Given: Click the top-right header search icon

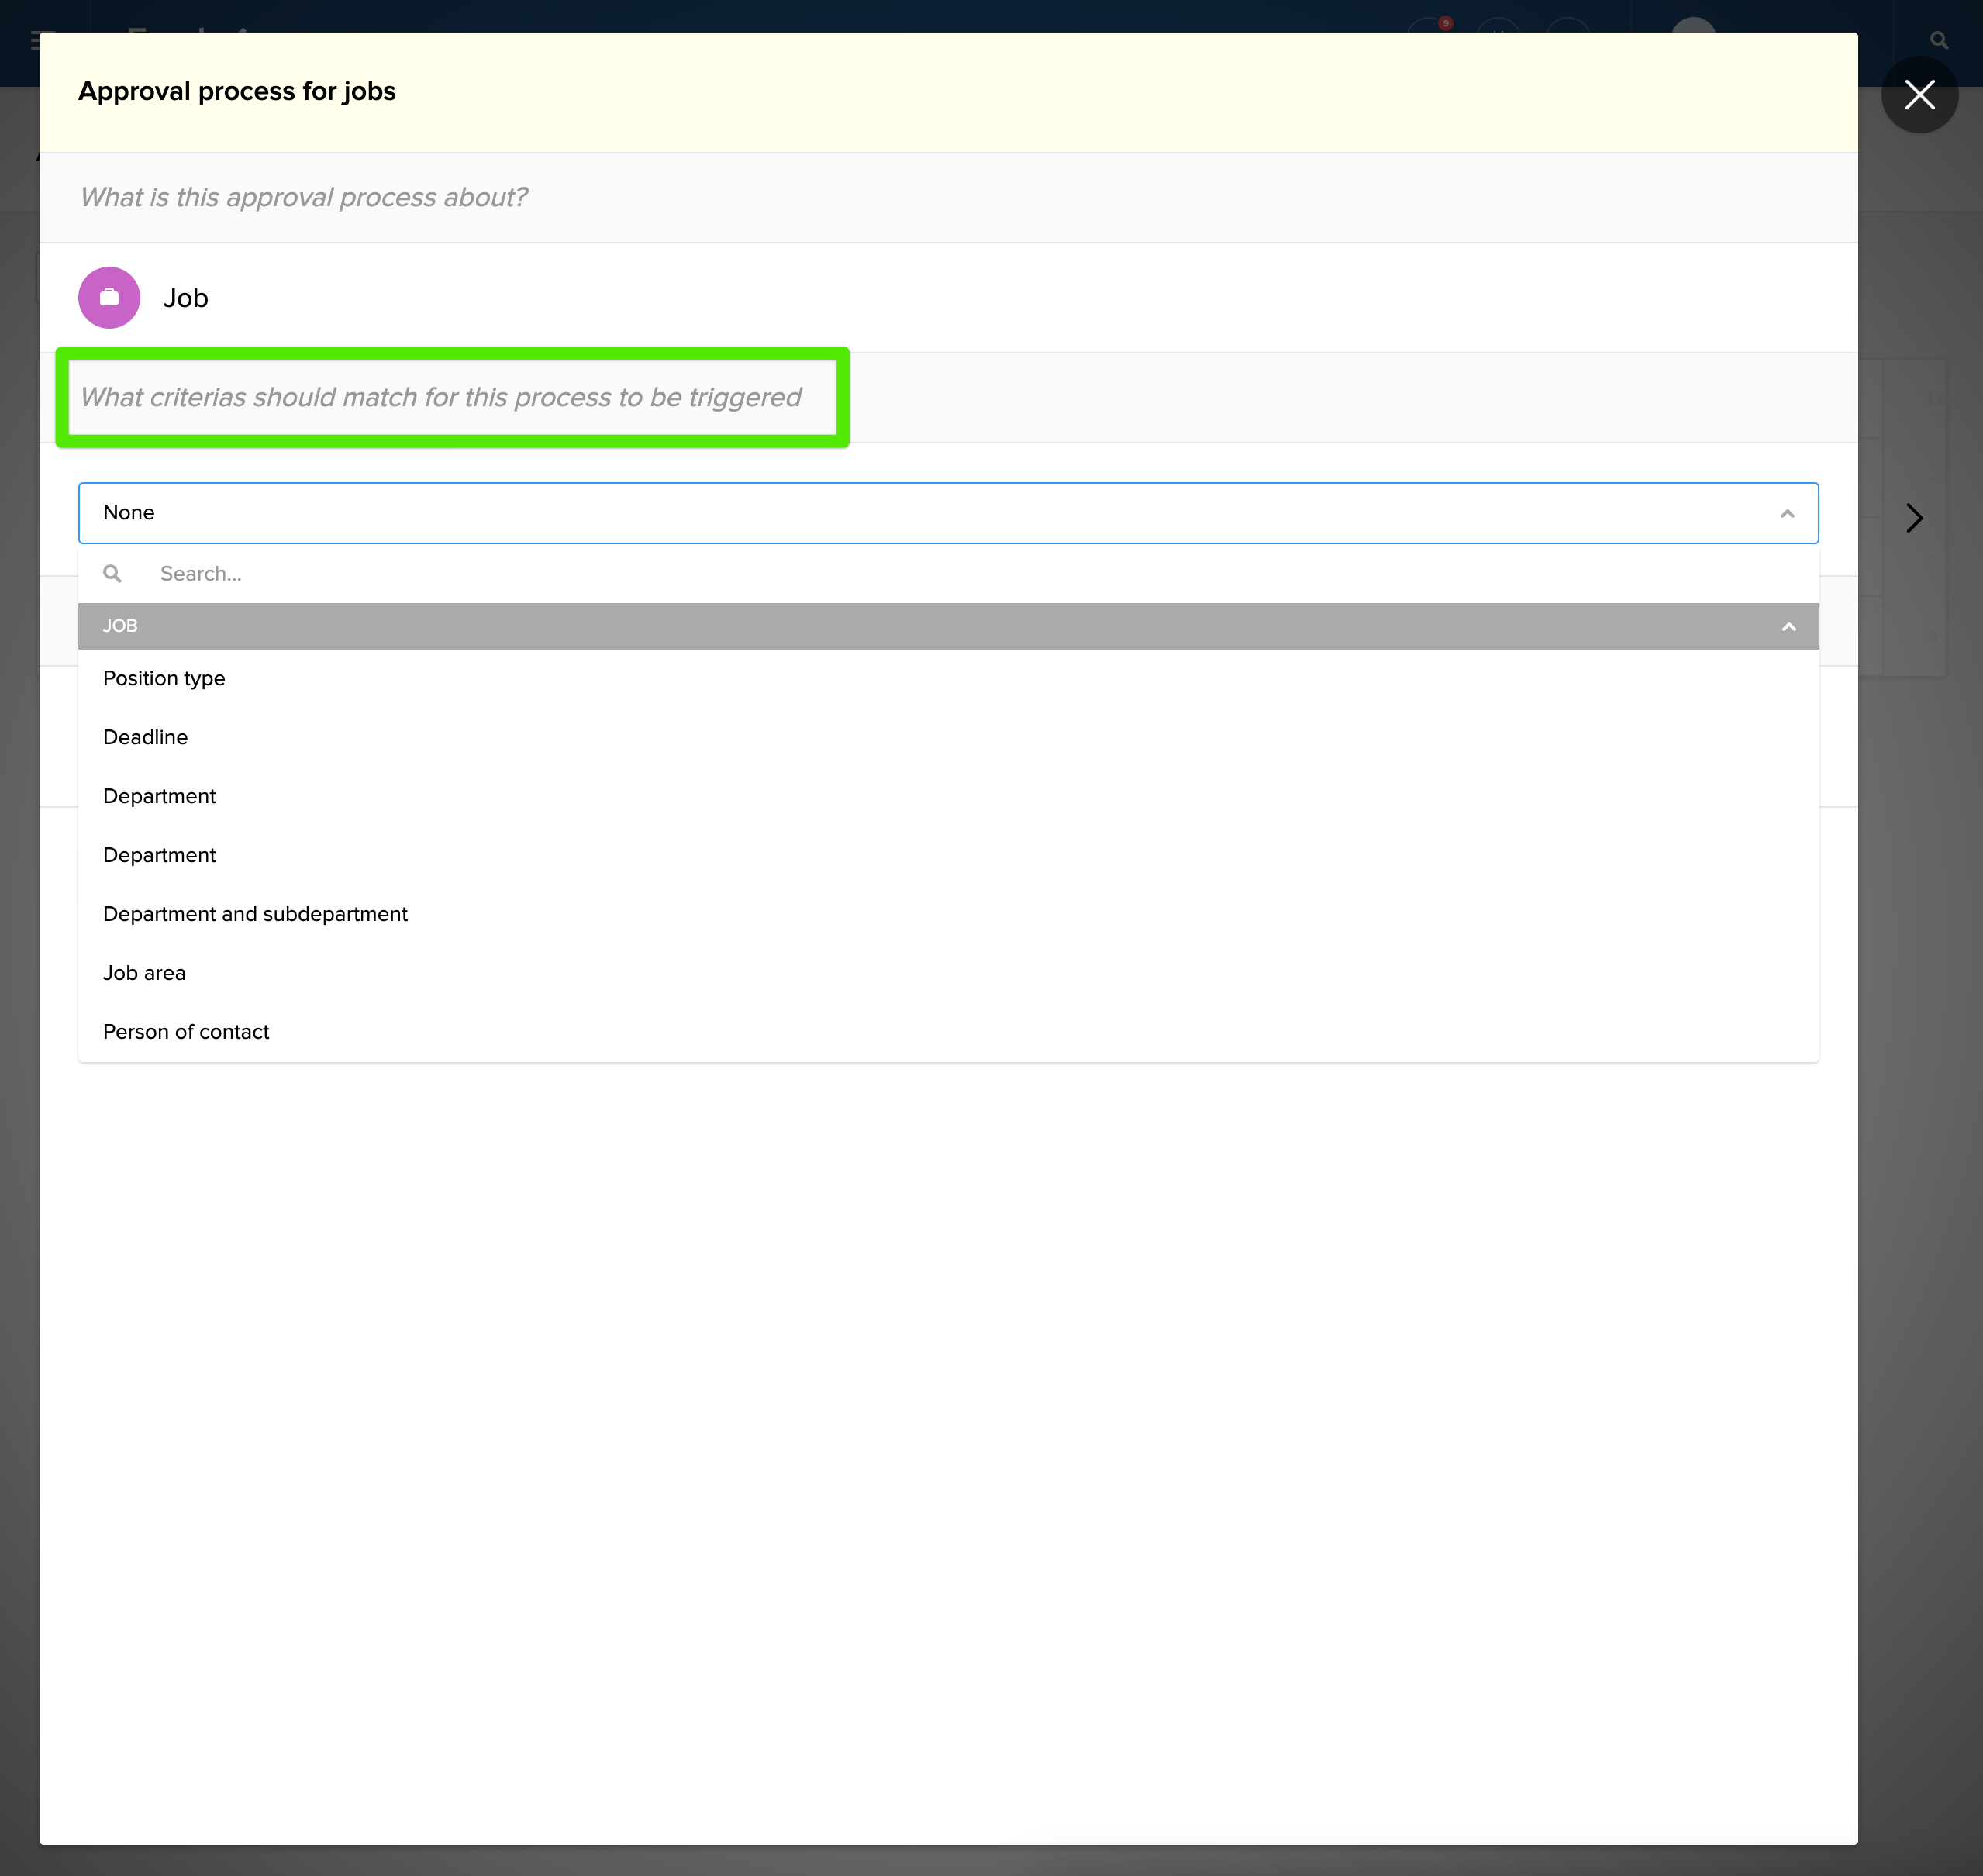Looking at the screenshot, I should coord(1938,41).
